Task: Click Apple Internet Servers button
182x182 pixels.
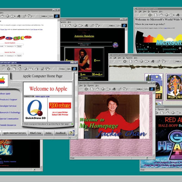Action: [x=15, y=133]
